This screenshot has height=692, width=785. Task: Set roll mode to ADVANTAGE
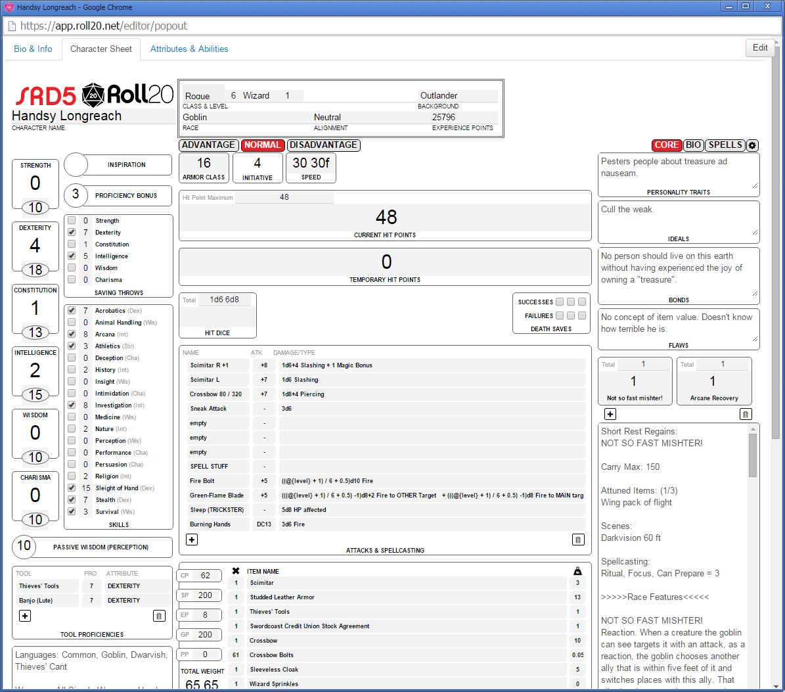tap(208, 145)
